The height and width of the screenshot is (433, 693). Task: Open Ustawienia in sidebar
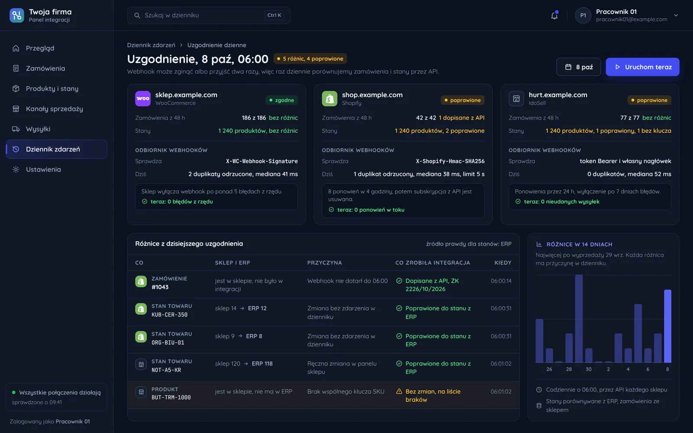56,169
